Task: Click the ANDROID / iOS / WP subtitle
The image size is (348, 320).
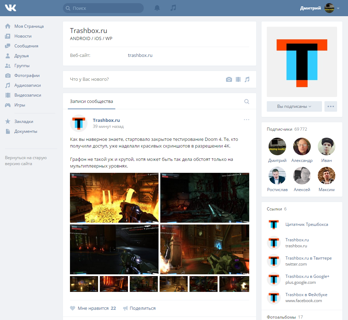Action: [91, 39]
